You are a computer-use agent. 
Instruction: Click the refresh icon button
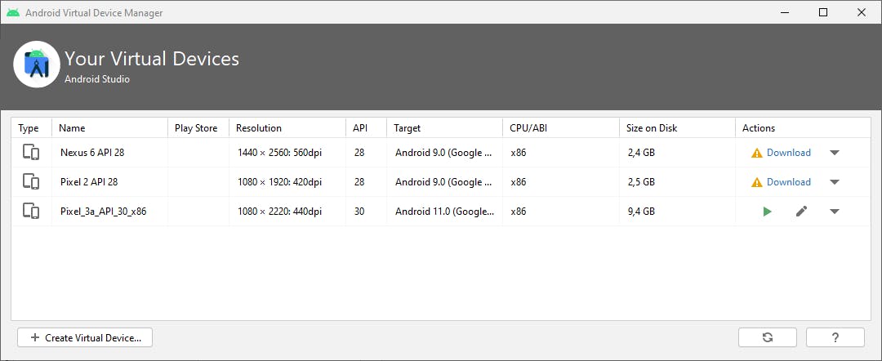(x=767, y=337)
